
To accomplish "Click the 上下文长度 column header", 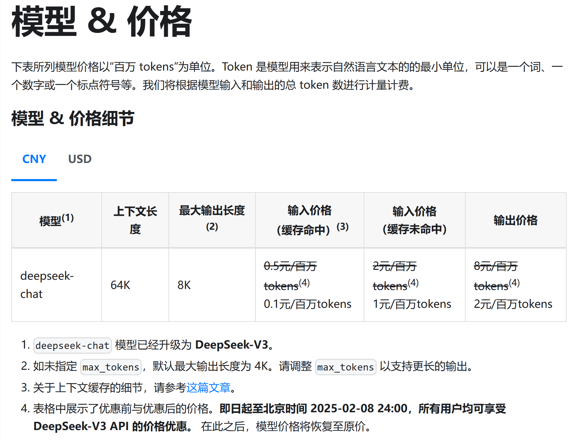I will pyautogui.click(x=135, y=220).
